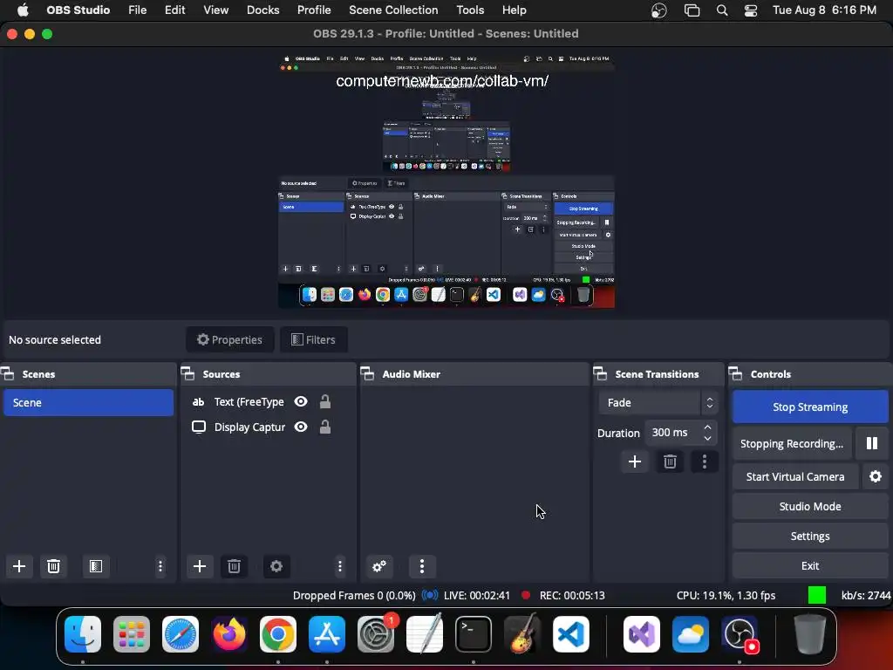
Task: Open the Apple menu
Action: (23, 10)
